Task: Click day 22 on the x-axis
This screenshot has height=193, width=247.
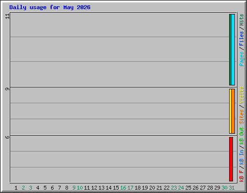Action: (x=166, y=188)
